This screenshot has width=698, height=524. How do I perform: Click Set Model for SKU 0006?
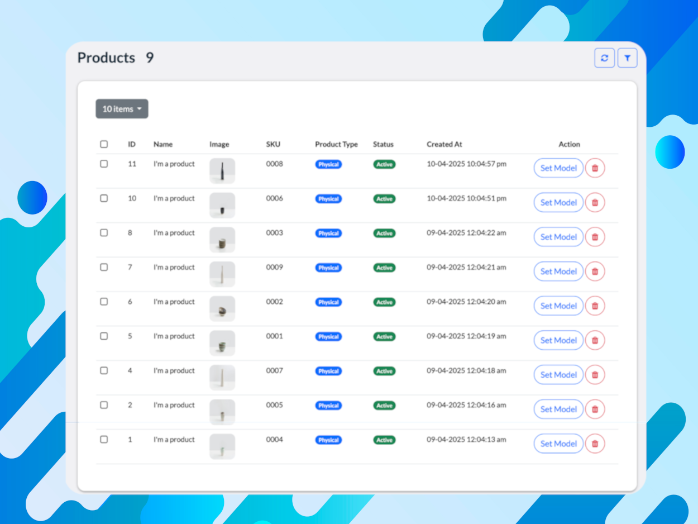[x=558, y=203]
